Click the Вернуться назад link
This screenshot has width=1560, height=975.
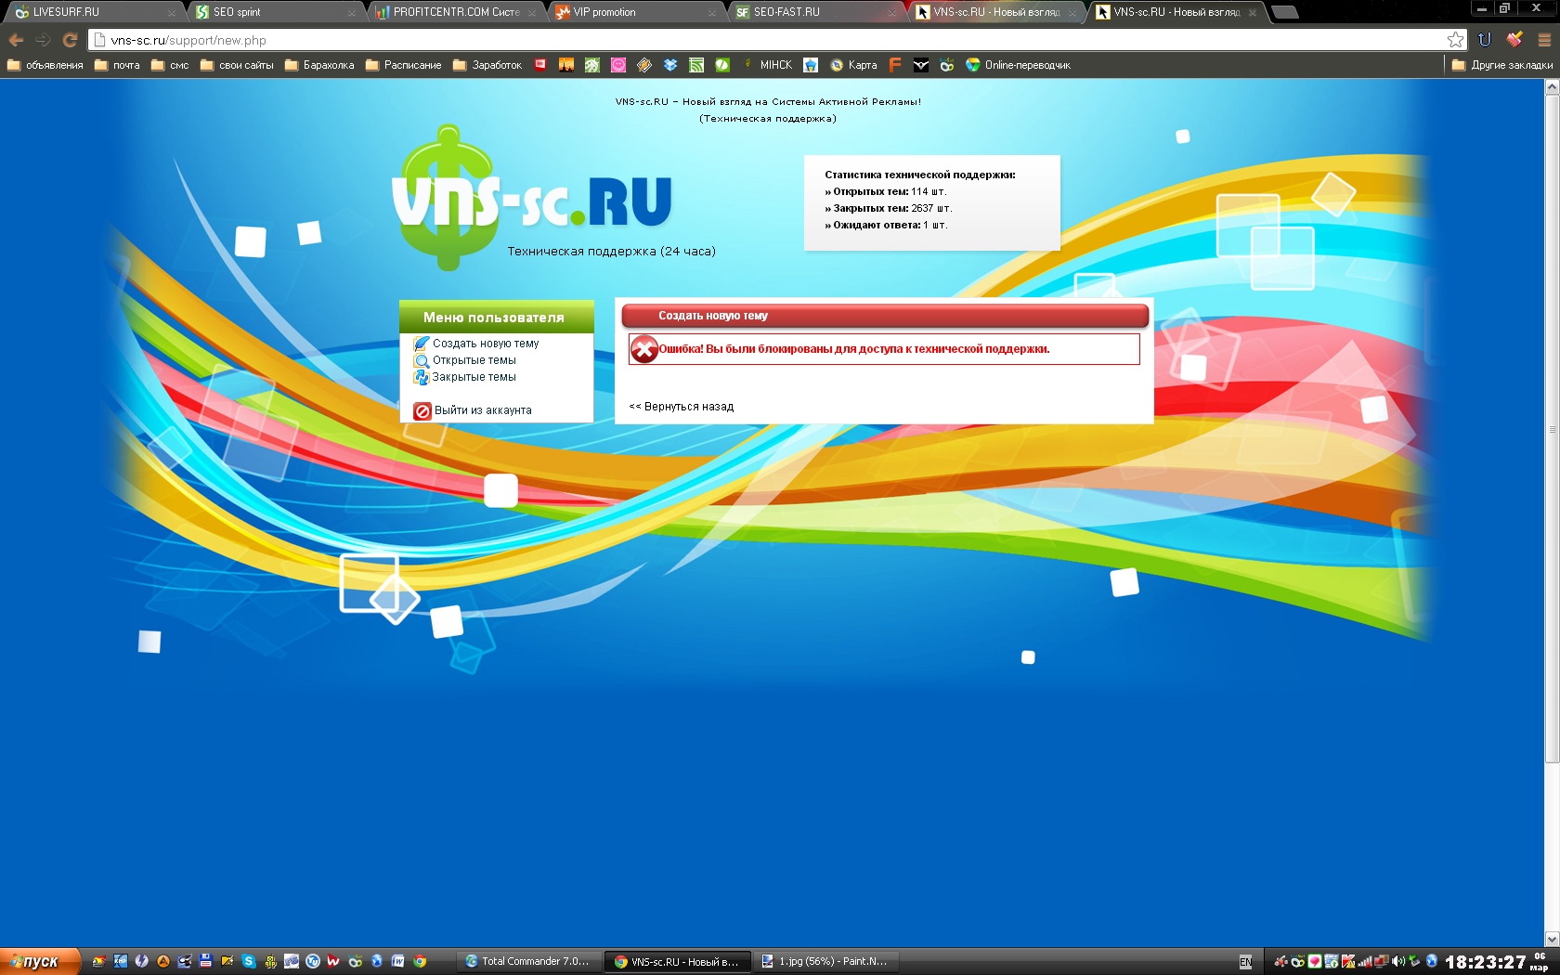pyautogui.click(x=682, y=407)
